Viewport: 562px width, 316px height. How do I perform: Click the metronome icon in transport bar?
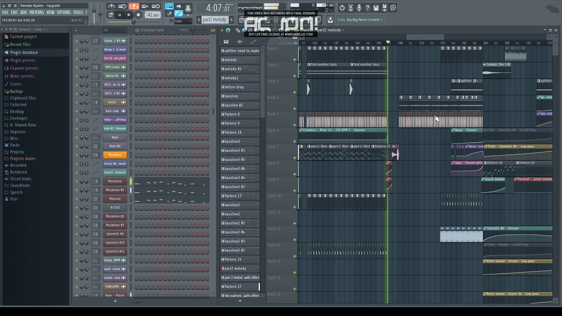[x=112, y=7]
